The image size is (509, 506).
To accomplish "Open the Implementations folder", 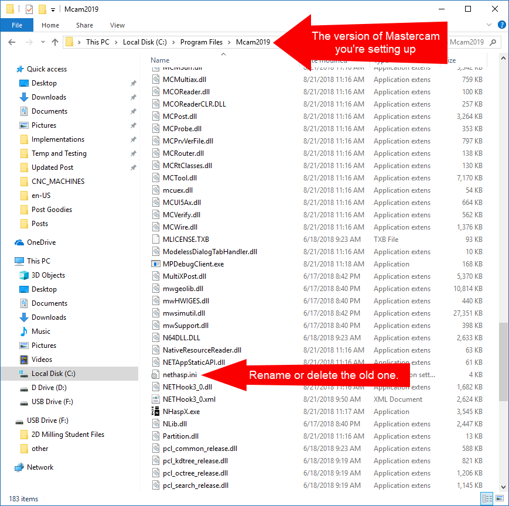I will point(58,139).
